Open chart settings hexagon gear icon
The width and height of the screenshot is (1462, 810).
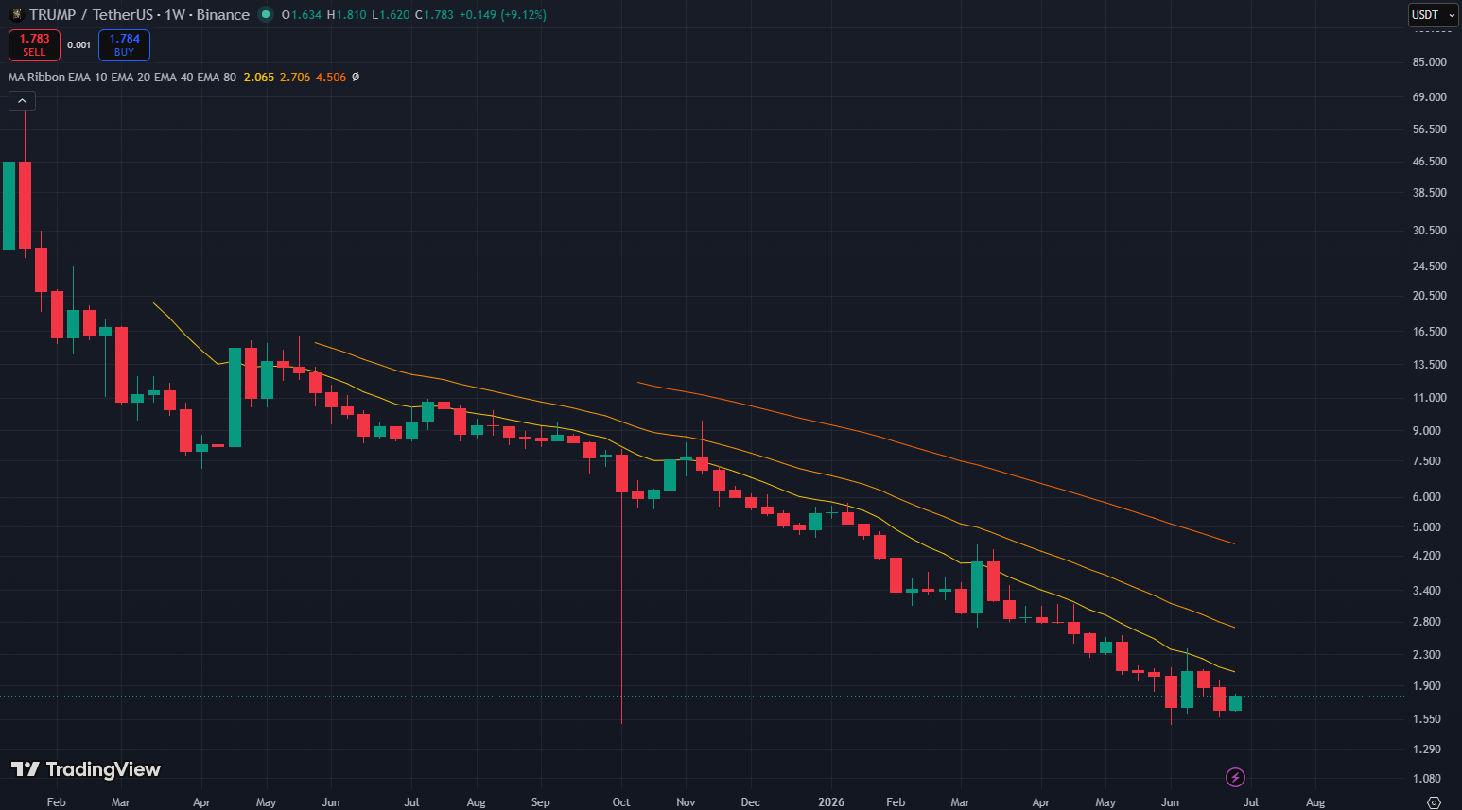click(x=1434, y=802)
